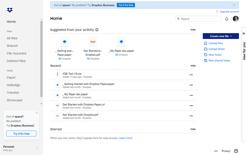Click the zip file icon for 1GB Test 1.0.zip

pyautogui.click(x=57, y=74)
